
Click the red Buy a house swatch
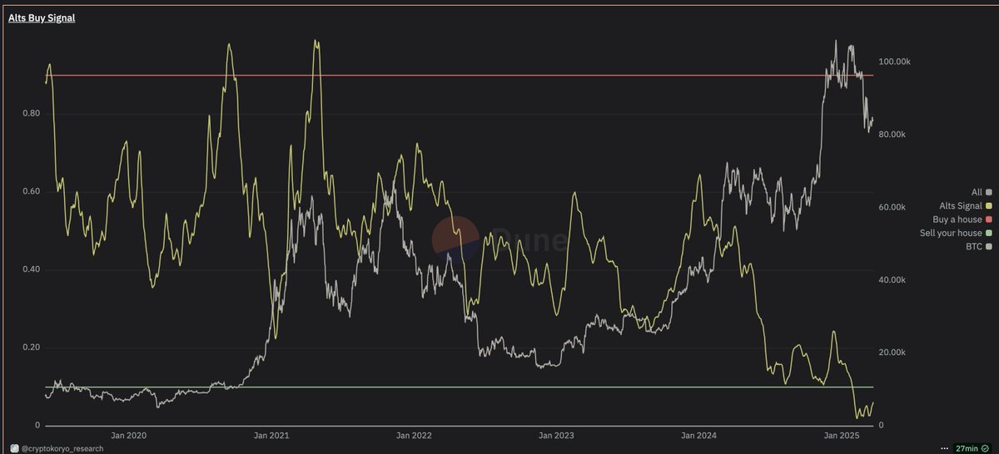pos(988,220)
